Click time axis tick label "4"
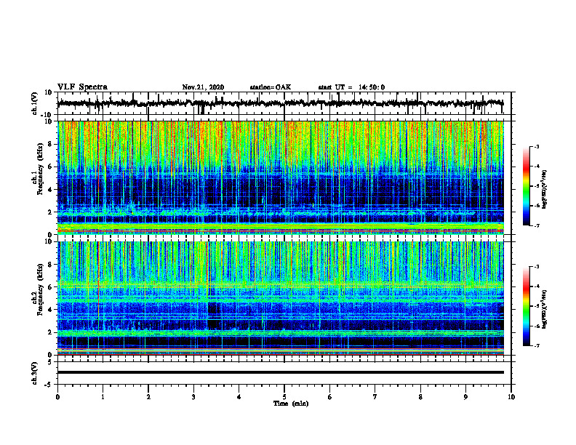The image size is (576, 445). 239,397
